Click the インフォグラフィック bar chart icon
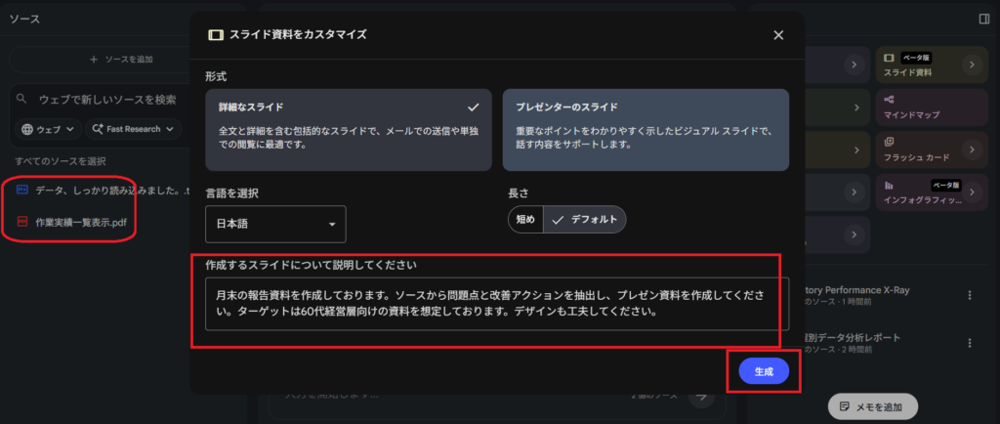This screenshot has height=424, width=1000. (x=889, y=186)
